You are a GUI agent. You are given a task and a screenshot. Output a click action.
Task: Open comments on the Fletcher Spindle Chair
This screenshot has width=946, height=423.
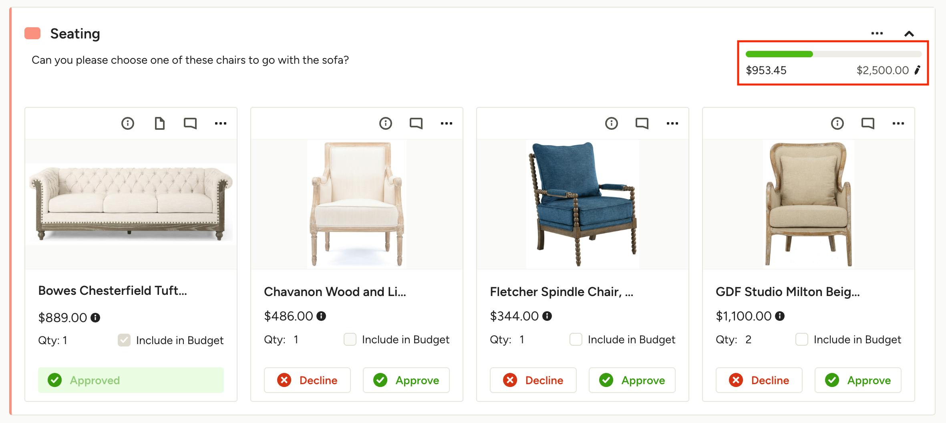pos(642,123)
